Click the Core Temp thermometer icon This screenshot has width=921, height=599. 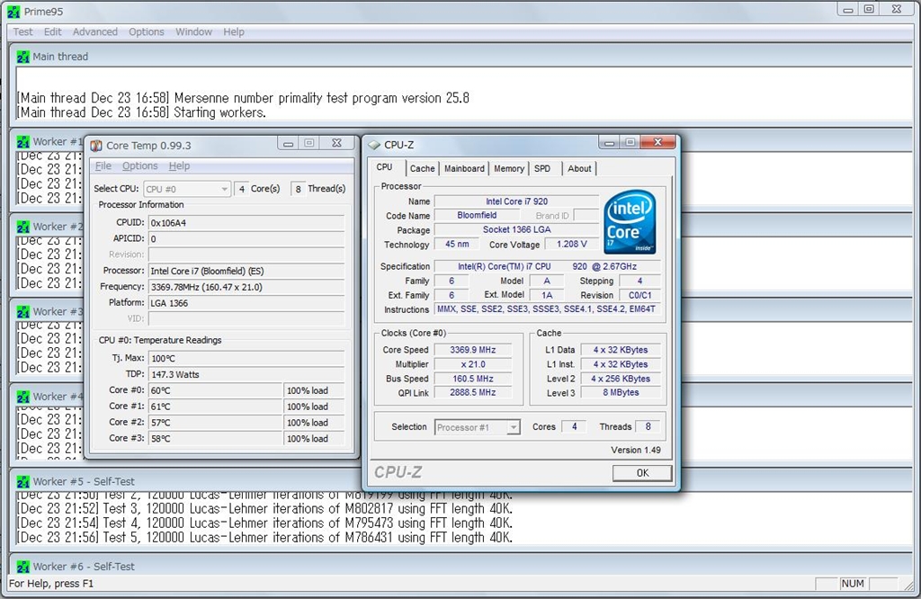pyautogui.click(x=96, y=145)
